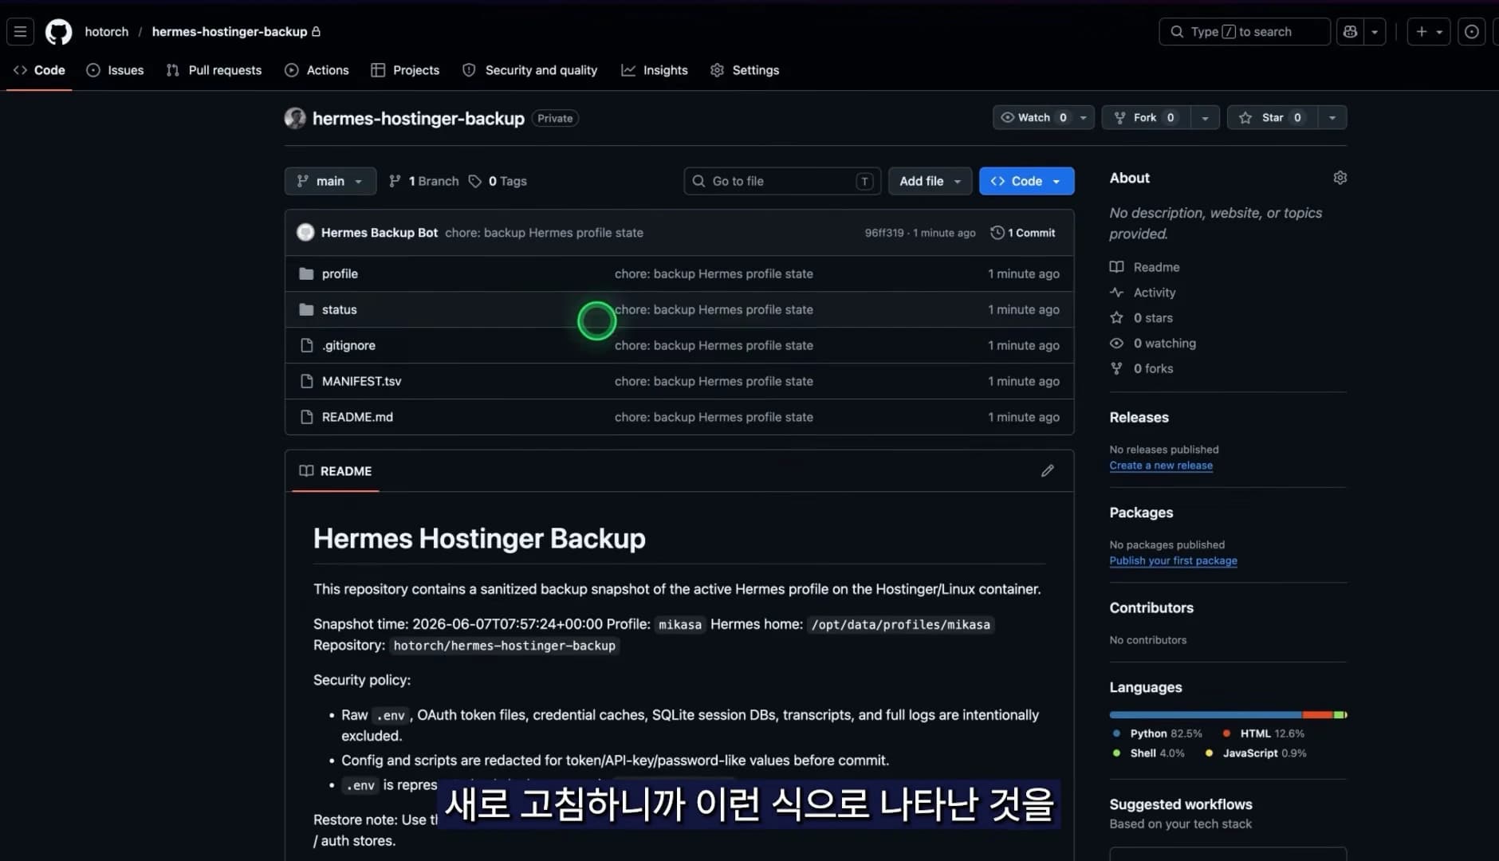This screenshot has width=1499, height=861.
Task: Click the Hermes Backup Bot avatar
Action: 305,233
